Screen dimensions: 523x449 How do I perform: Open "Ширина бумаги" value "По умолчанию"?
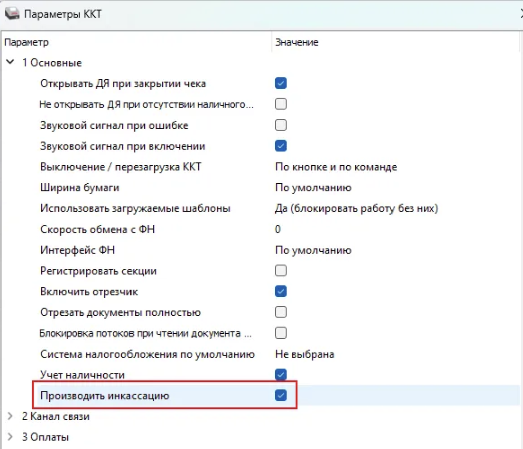(x=313, y=188)
